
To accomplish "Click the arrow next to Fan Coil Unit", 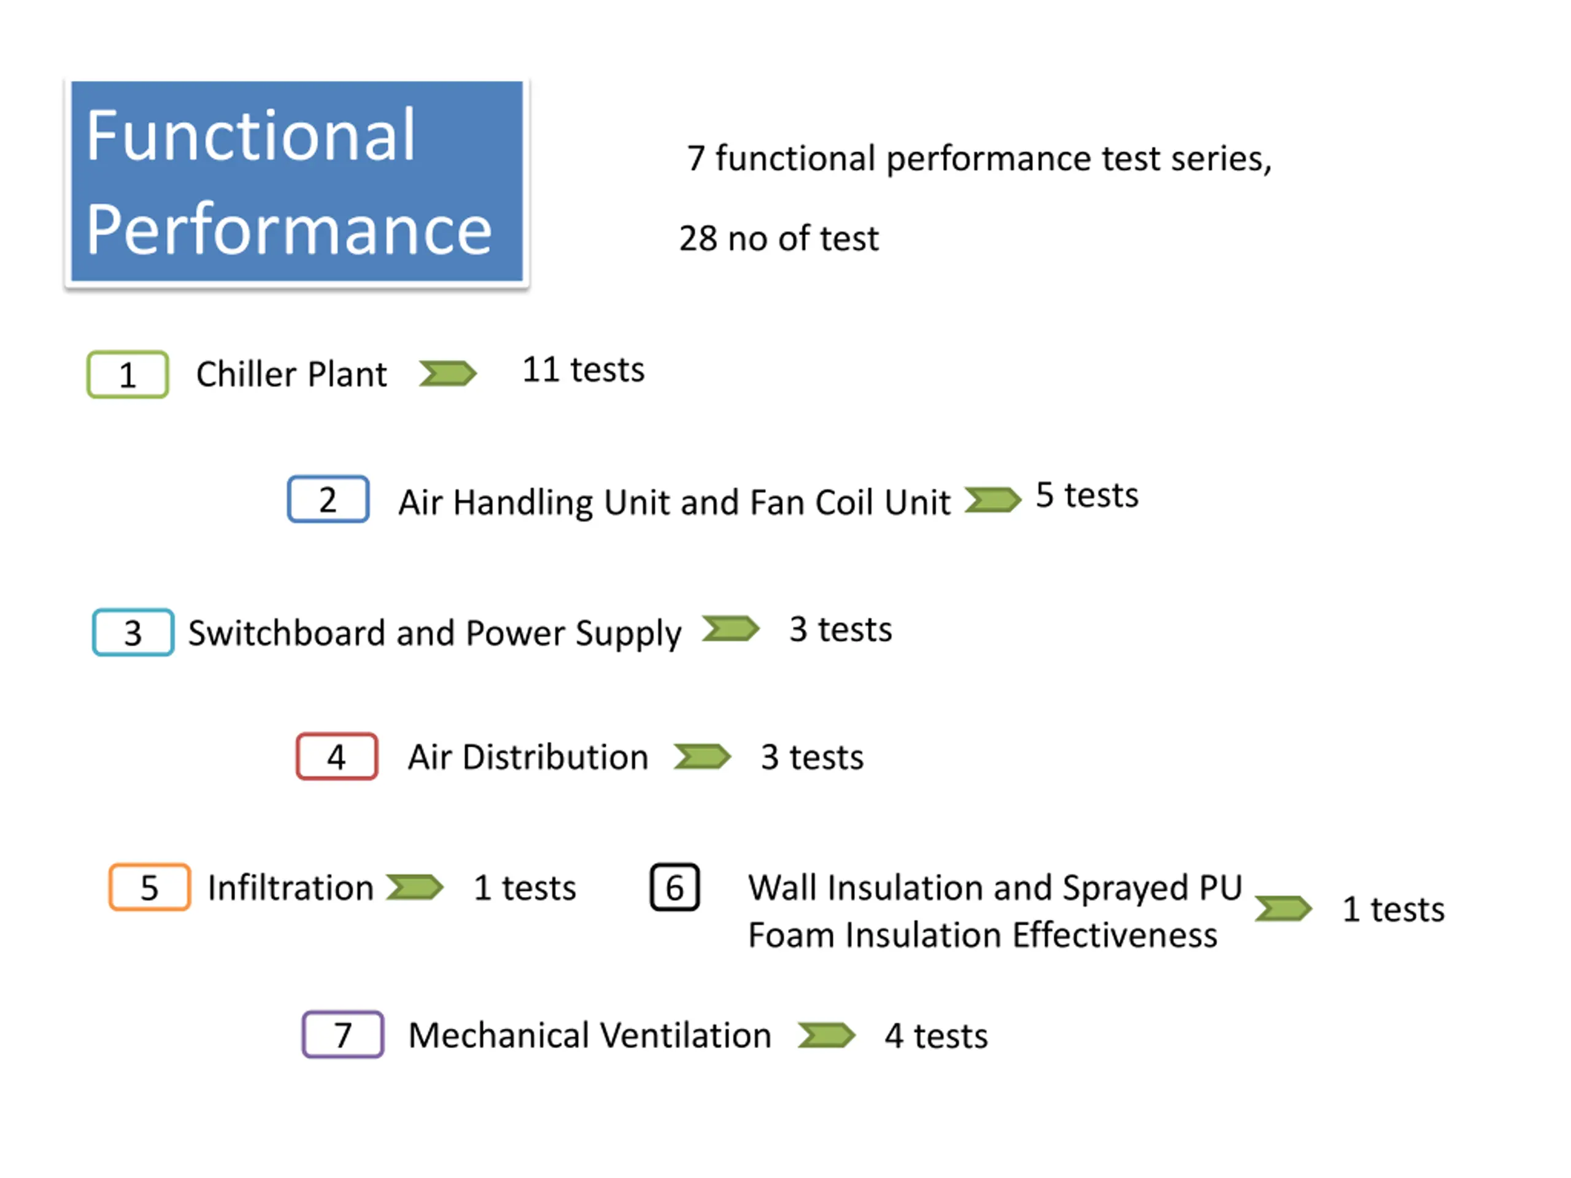I will coord(992,499).
